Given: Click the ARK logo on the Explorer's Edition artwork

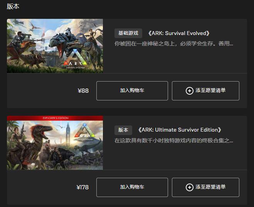Looking at the screenshot, I should (x=84, y=132).
